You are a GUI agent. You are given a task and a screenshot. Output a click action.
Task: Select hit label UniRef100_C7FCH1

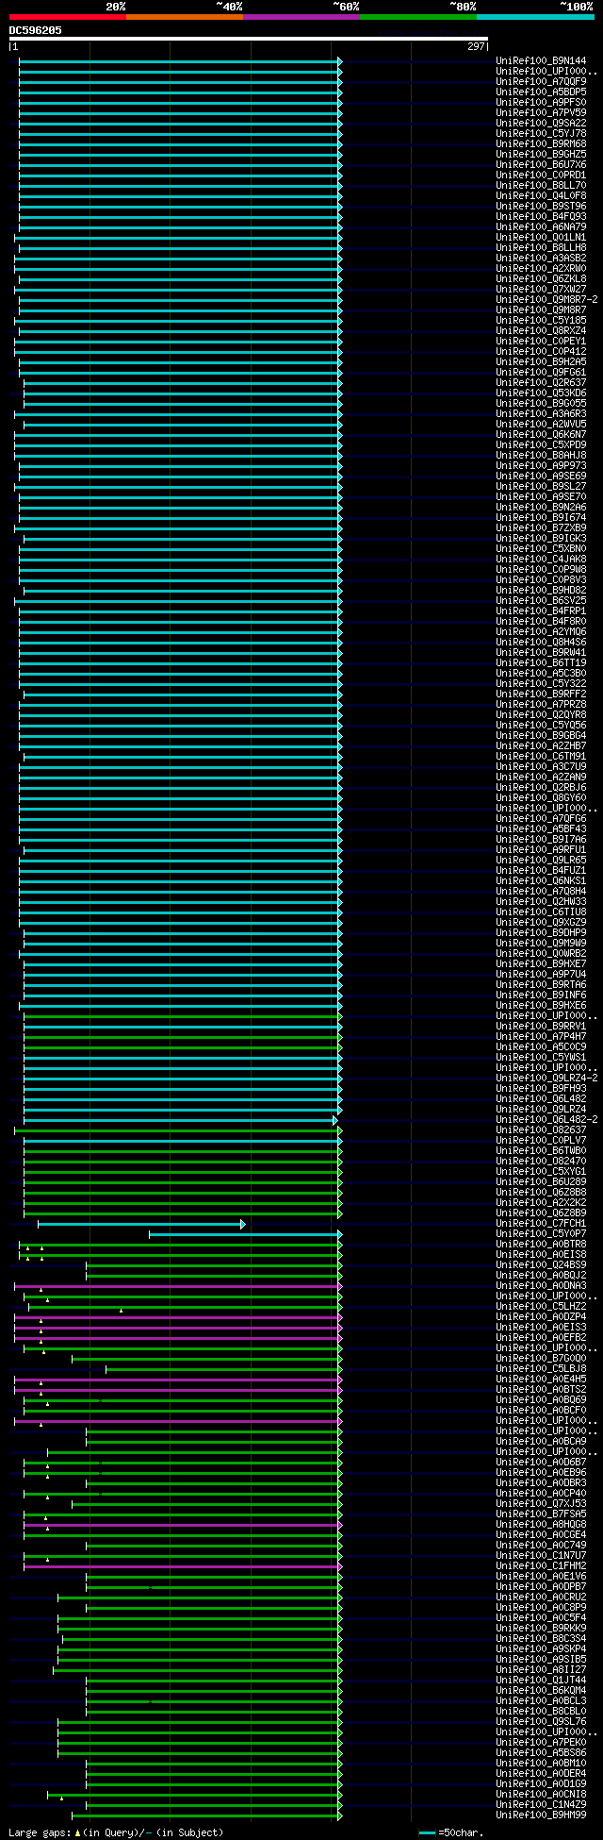pos(541,1224)
